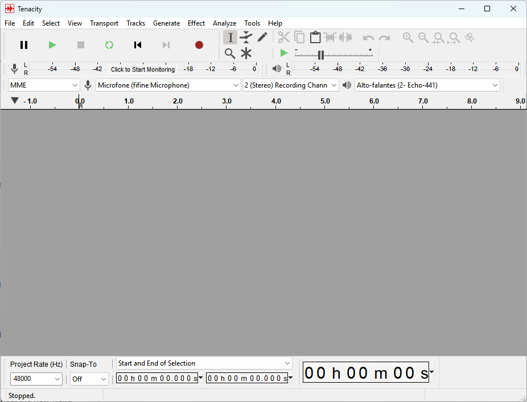This screenshot has height=402, width=527.
Task: Open the Help menu
Action: 275,23
